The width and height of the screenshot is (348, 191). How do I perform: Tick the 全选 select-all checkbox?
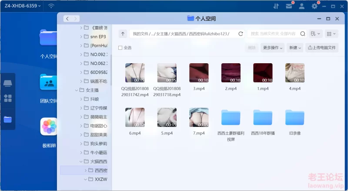tap(120, 48)
